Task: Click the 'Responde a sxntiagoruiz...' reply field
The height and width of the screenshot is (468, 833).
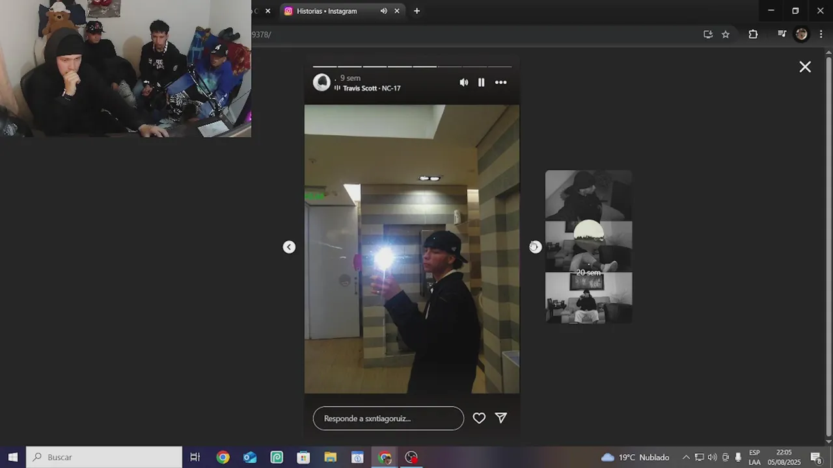Action: 389,419
